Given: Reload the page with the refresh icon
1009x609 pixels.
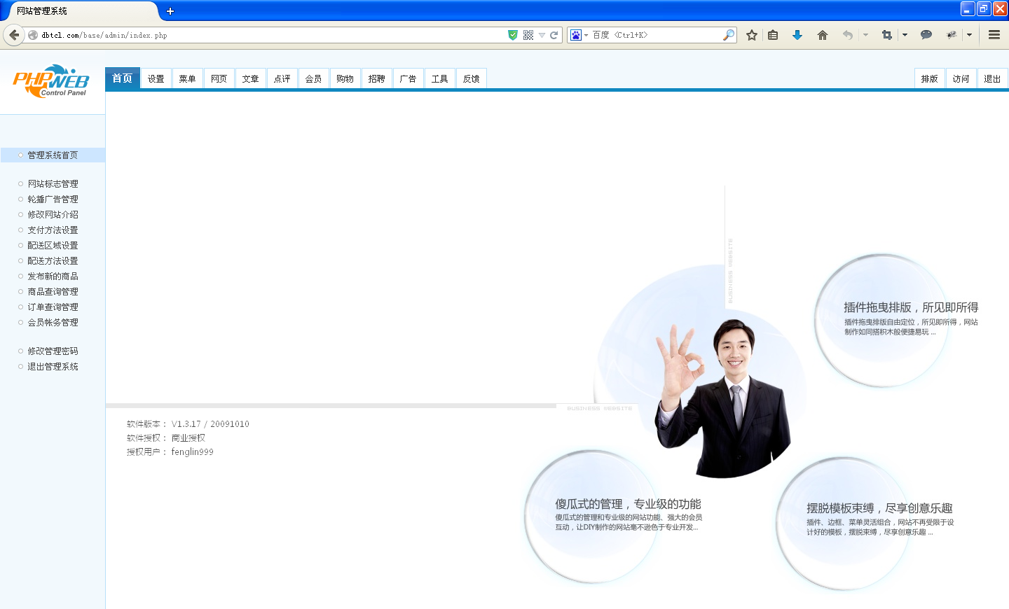Looking at the screenshot, I should [x=554, y=35].
